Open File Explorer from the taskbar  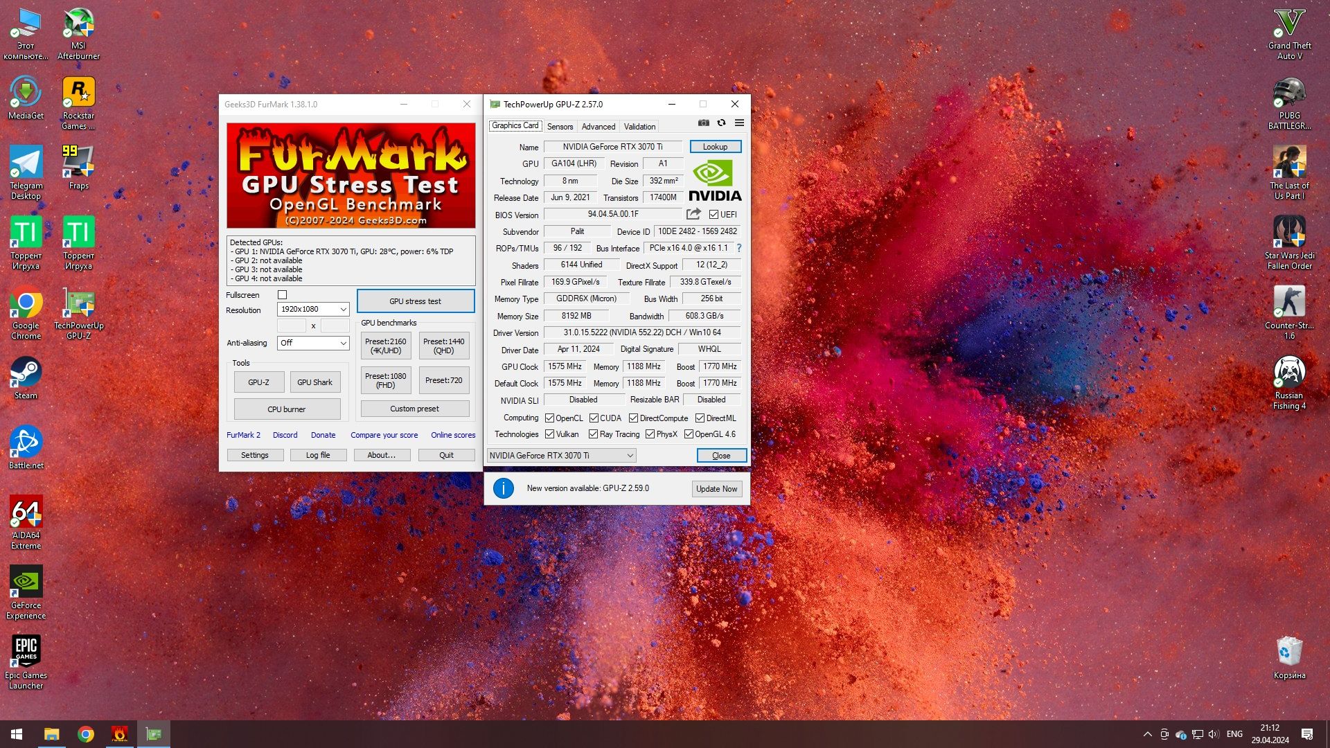point(52,734)
